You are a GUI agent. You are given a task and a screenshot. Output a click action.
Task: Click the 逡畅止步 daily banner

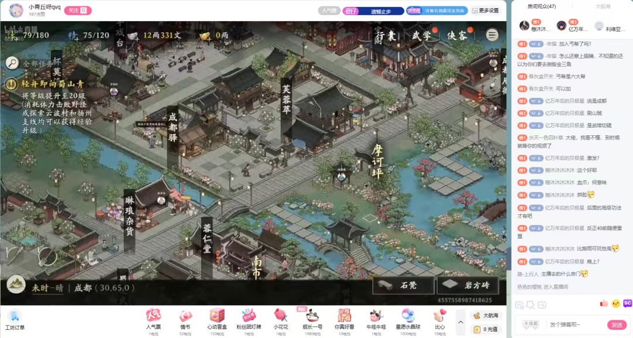tap(373, 11)
